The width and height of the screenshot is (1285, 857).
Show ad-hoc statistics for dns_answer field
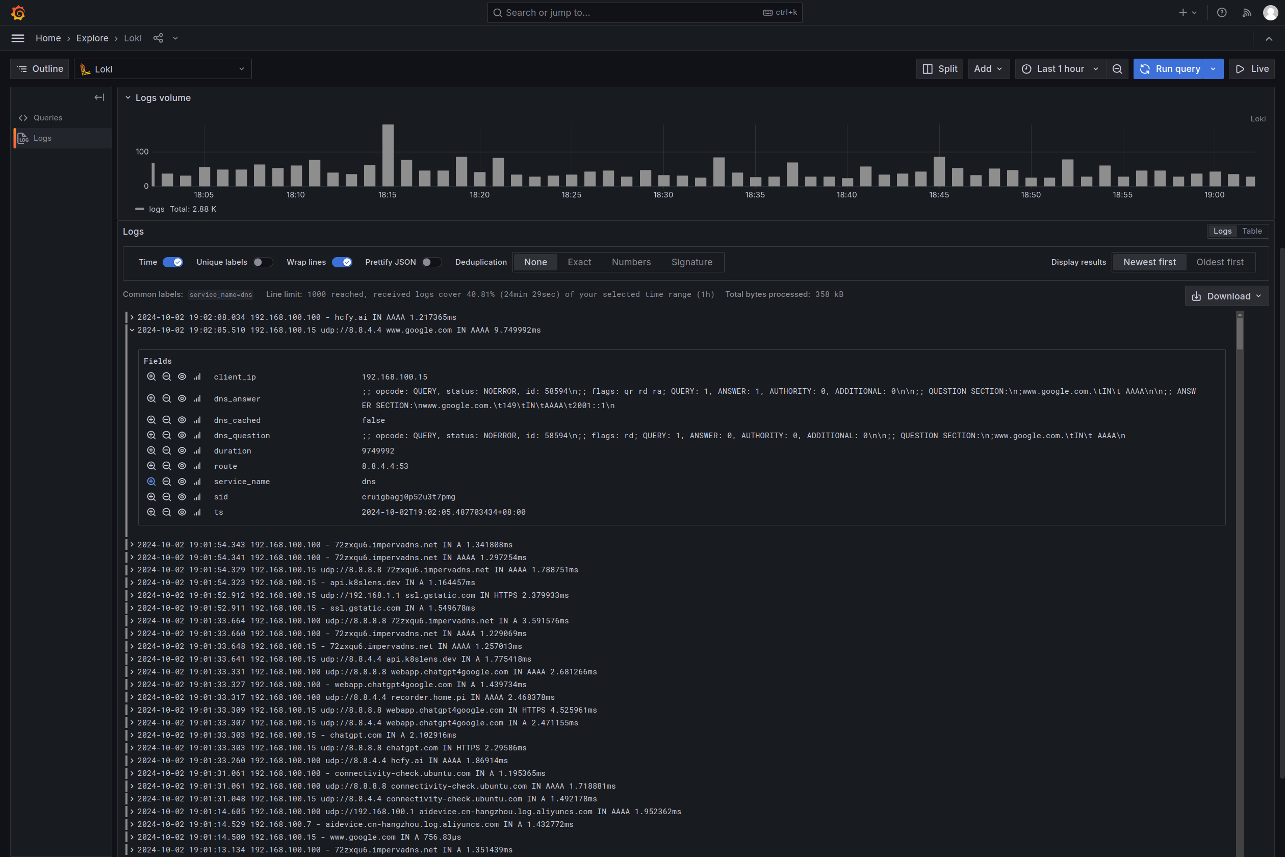197,398
